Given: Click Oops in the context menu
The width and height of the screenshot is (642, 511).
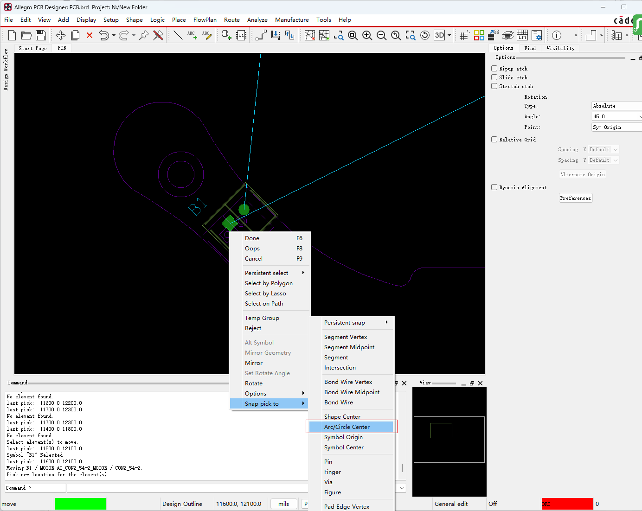Looking at the screenshot, I should (269, 249).
